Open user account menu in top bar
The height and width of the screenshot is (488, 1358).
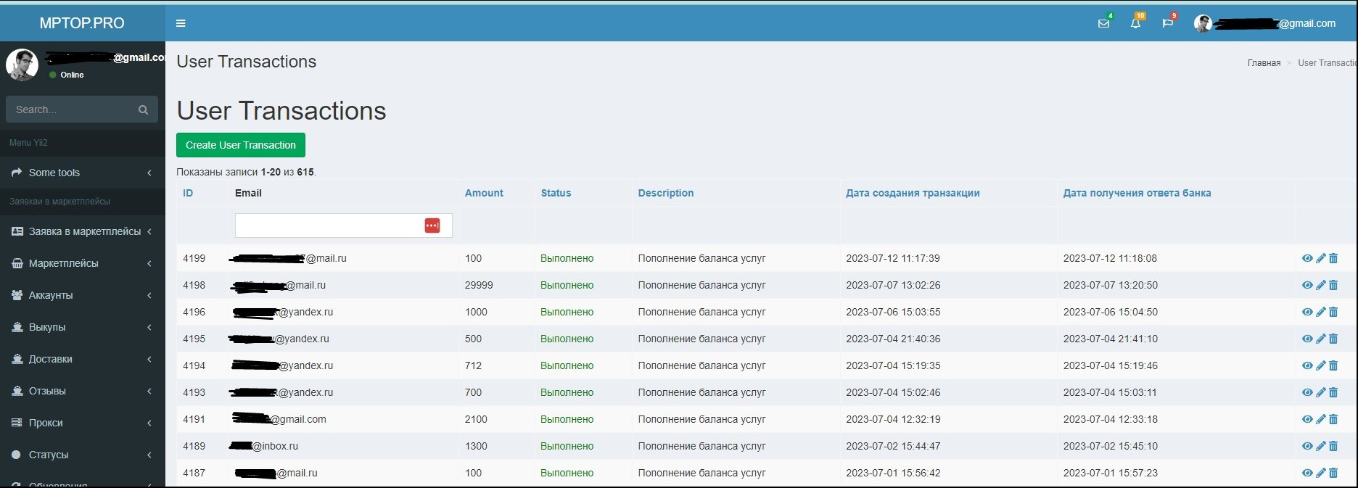[1264, 23]
